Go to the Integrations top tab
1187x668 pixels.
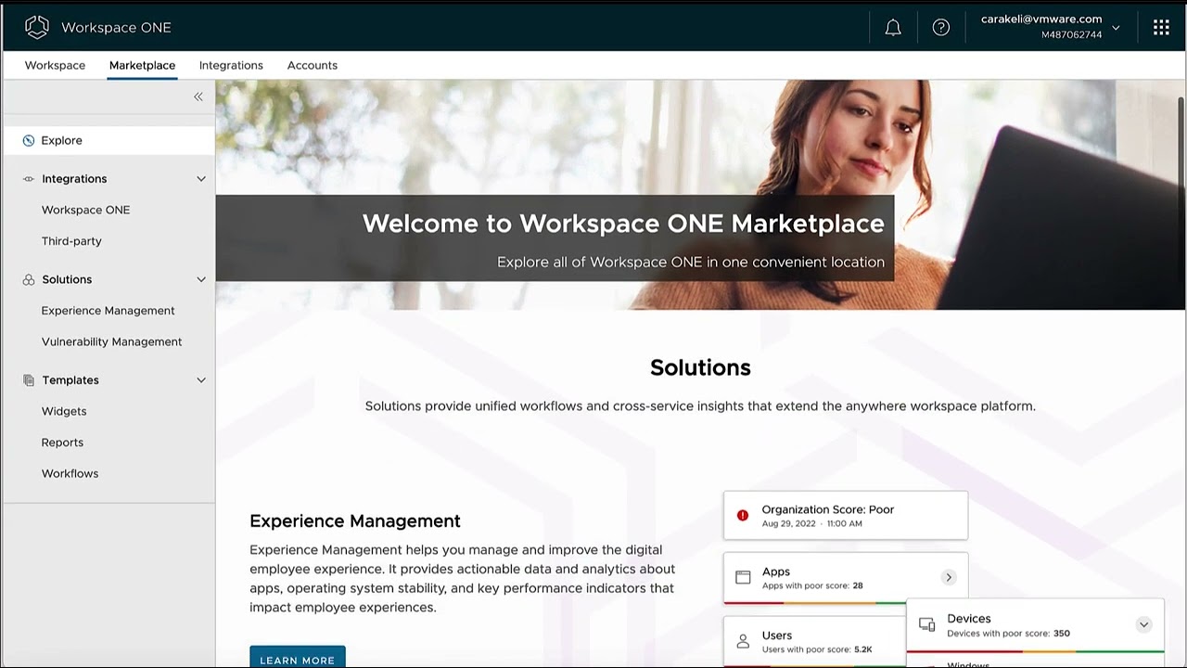231,66
